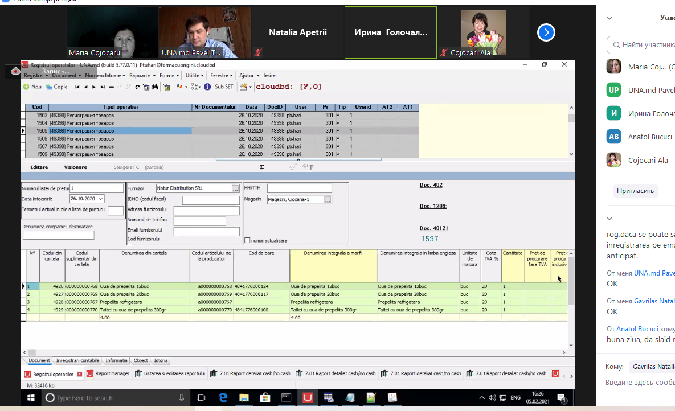Click the Editare button
This screenshot has height=411, width=675.
pyautogui.click(x=39, y=167)
